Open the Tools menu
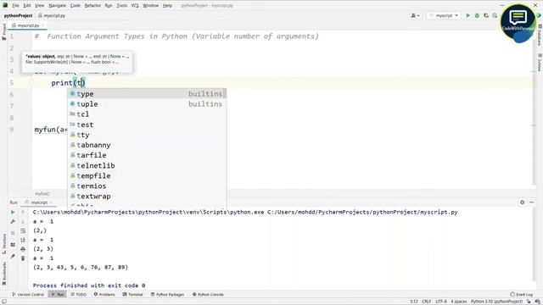Viewport: 543px width, 305px height. pos(121,6)
